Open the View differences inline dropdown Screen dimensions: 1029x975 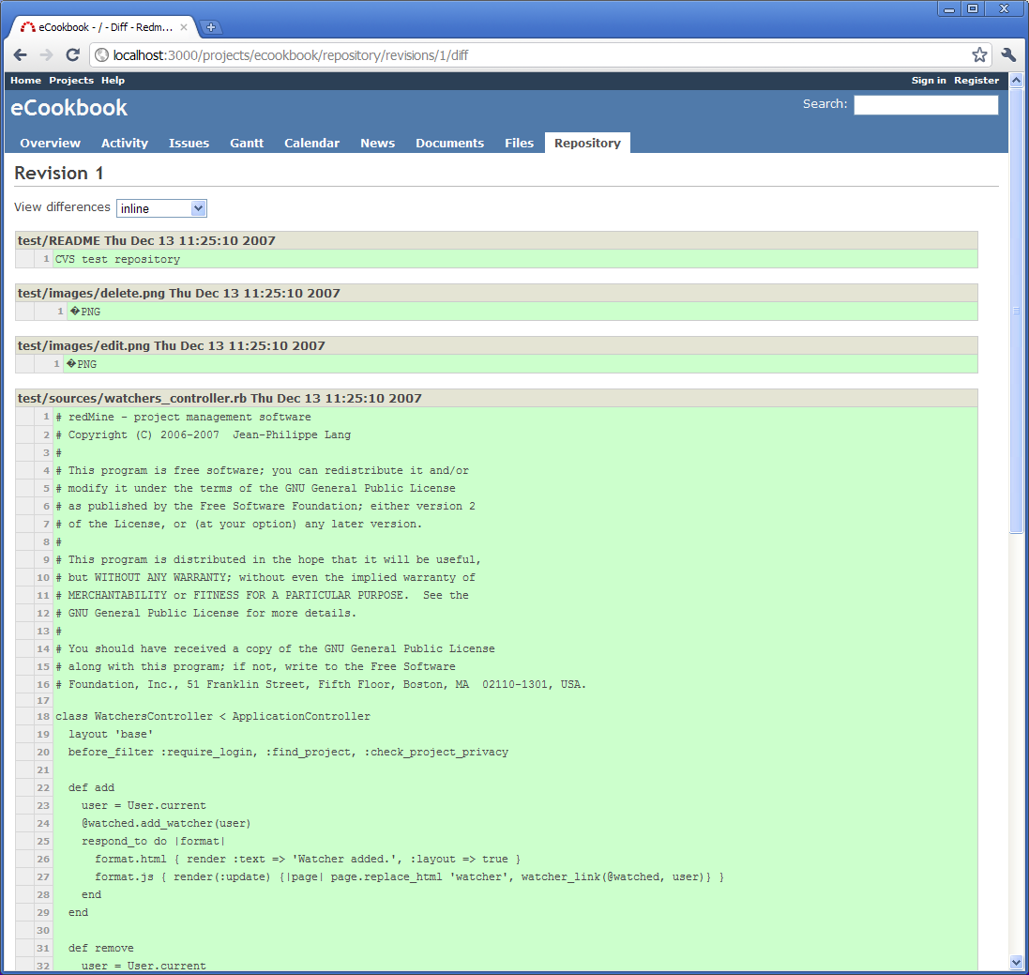click(161, 208)
